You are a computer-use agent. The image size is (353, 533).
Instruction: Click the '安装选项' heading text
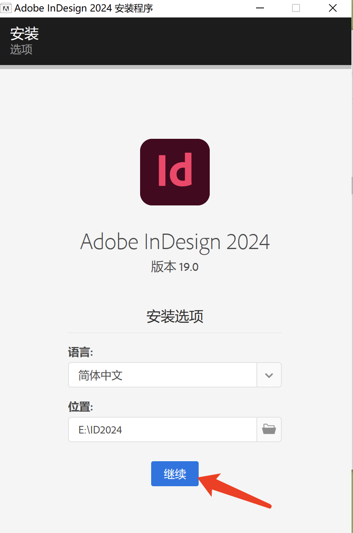coord(175,316)
